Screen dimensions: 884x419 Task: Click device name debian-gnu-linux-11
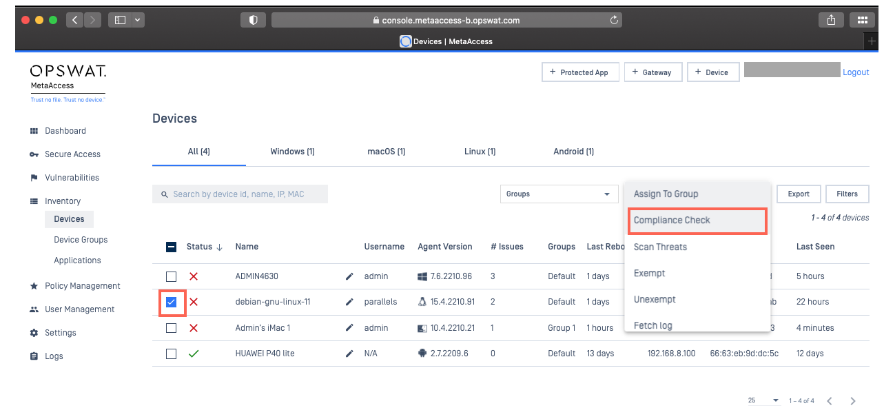tap(273, 302)
